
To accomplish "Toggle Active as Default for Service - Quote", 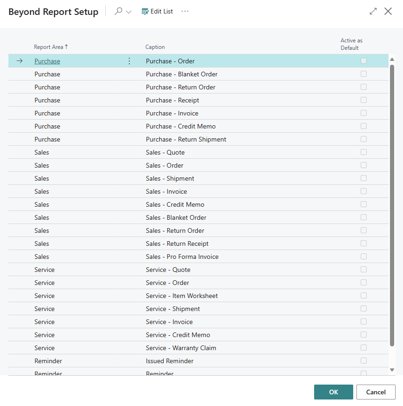I will pyautogui.click(x=363, y=270).
